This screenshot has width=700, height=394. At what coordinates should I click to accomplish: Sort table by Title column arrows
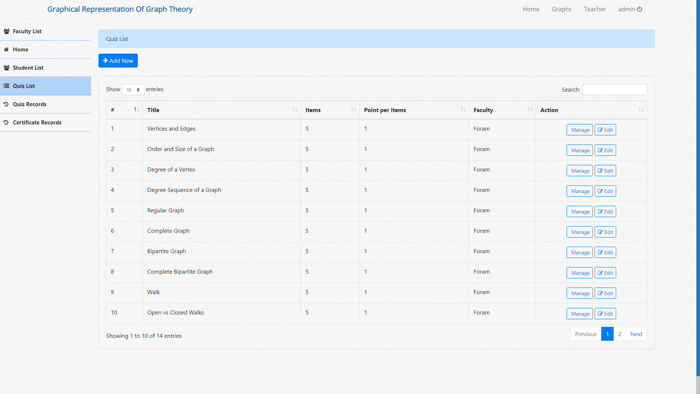point(295,109)
